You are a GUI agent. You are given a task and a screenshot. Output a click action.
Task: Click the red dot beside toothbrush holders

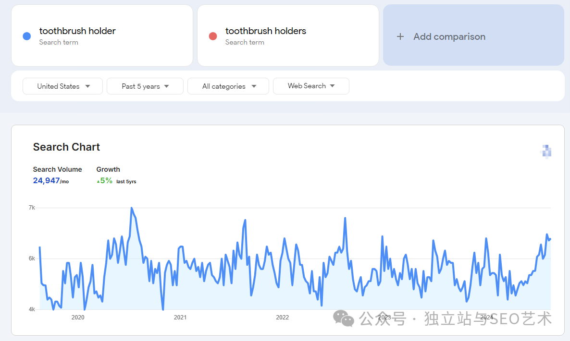tap(213, 36)
